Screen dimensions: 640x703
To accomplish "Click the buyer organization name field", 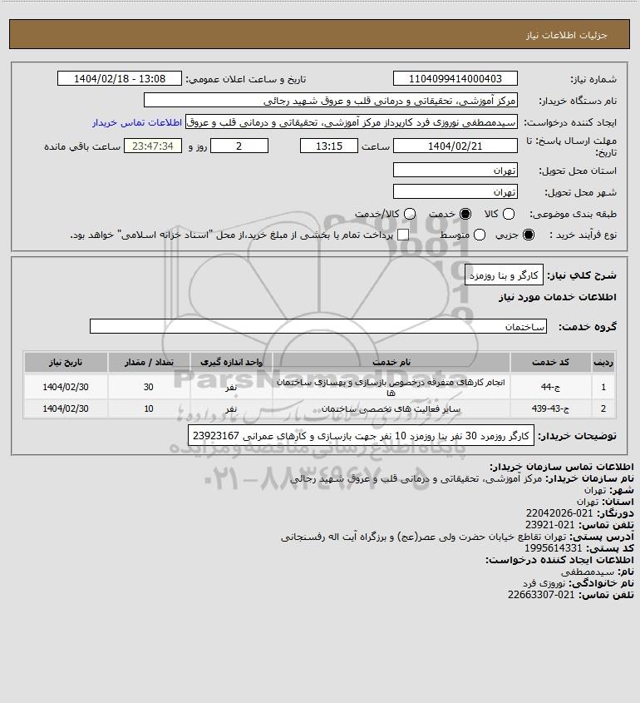I will click(x=331, y=101).
